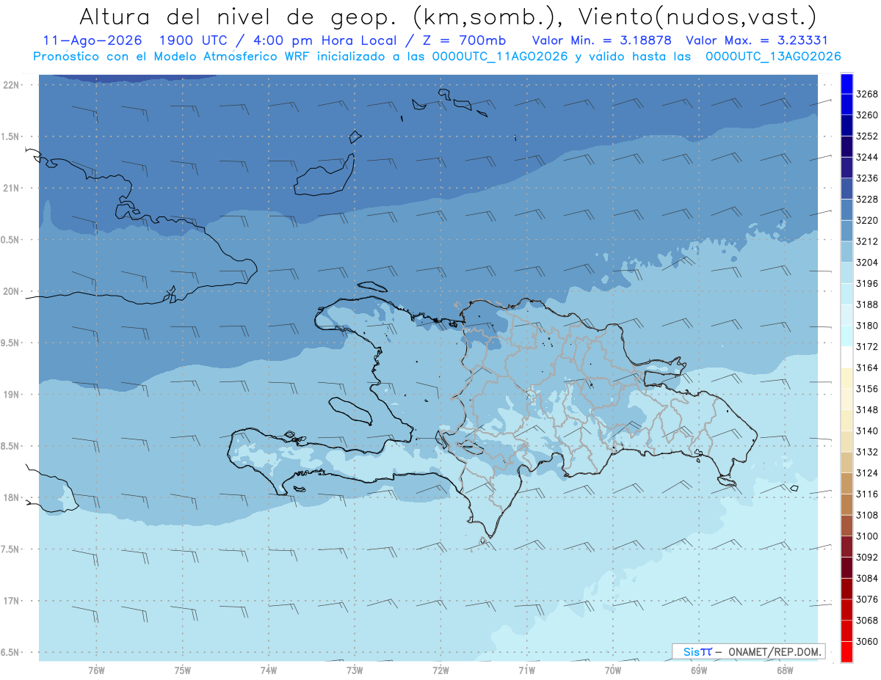This screenshot has height=680, width=881.
Task: Click the '75W' longitude axis label
Action: coord(183,670)
